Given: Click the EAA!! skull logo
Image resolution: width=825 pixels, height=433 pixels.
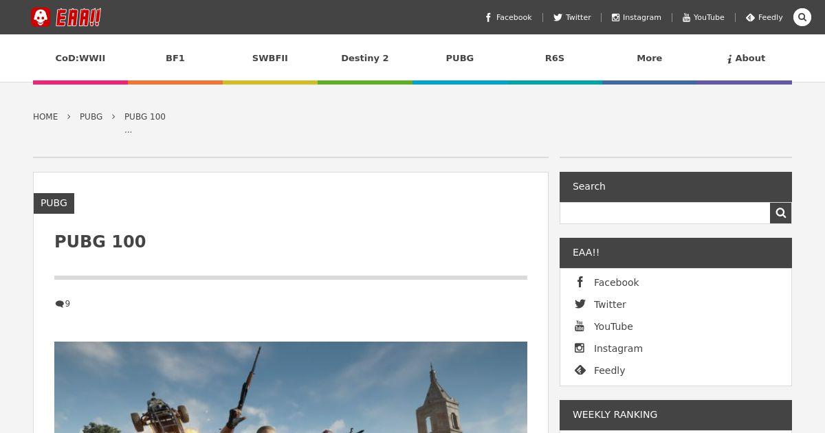Looking at the screenshot, I should click(x=67, y=17).
